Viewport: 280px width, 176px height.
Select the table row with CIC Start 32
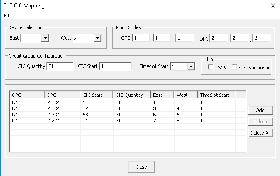[128, 108]
